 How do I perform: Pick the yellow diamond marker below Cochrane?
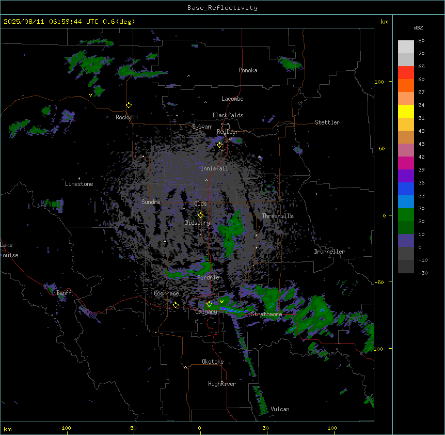[176, 305]
